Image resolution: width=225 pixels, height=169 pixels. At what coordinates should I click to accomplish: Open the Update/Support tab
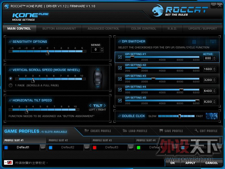(x=202, y=29)
